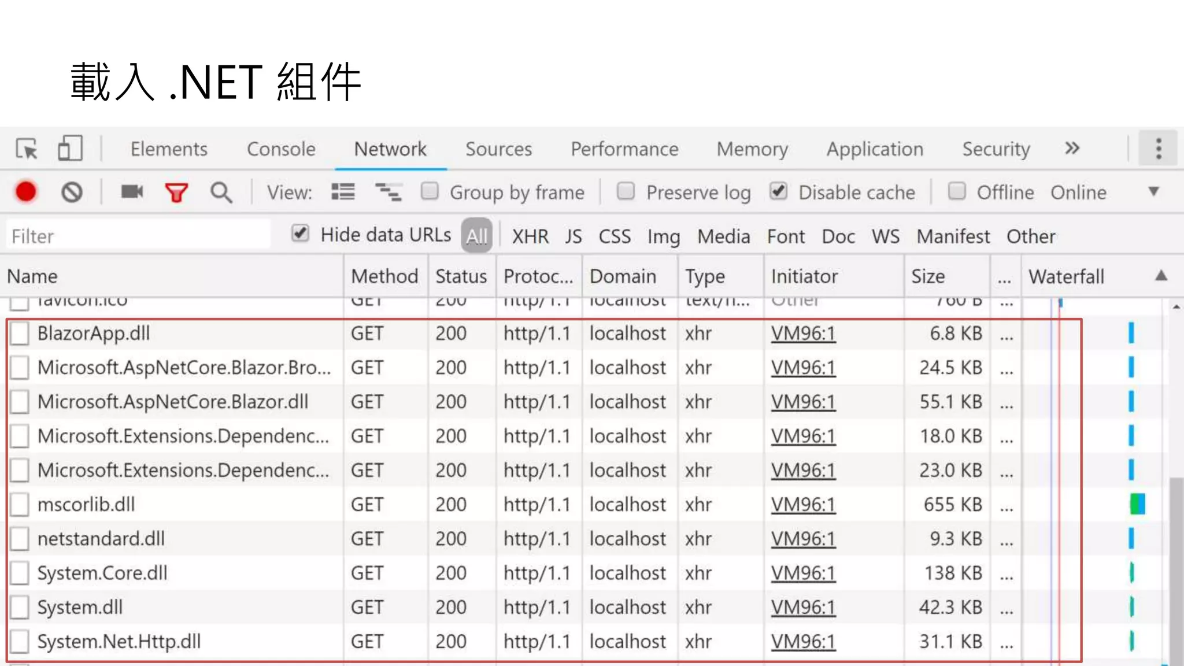Toggle the device toolbar icon
The image size is (1184, 666).
[x=70, y=149]
